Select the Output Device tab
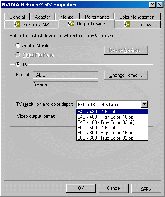This screenshot has width=165, height=197. (x=87, y=24)
